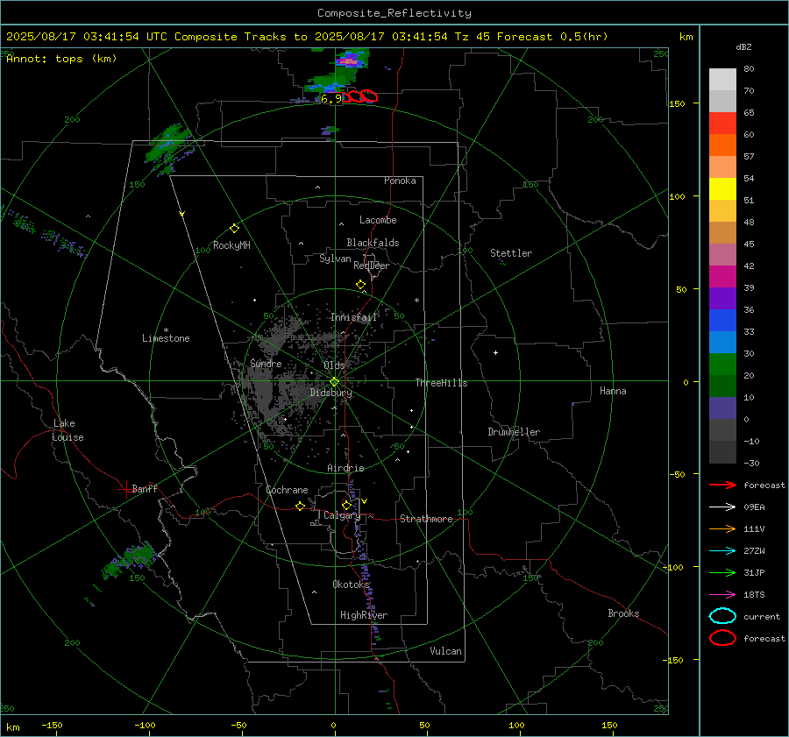Click the yellow timestamp header line
Viewport: 789px width, 737px height.
click(307, 37)
